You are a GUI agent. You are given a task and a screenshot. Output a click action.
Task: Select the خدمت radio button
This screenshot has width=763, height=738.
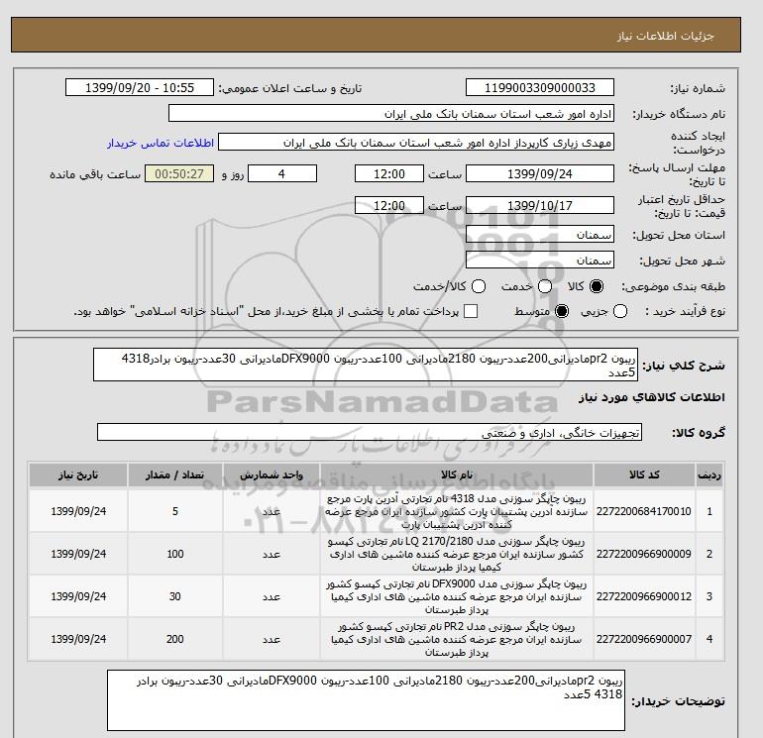tap(545, 286)
